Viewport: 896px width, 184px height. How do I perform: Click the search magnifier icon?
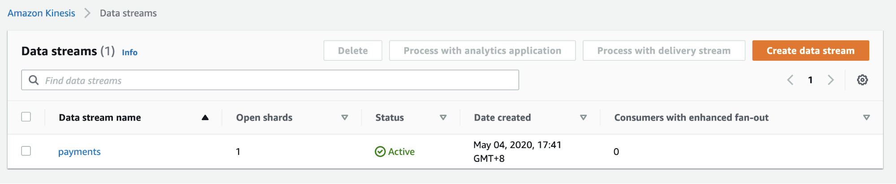(x=34, y=80)
